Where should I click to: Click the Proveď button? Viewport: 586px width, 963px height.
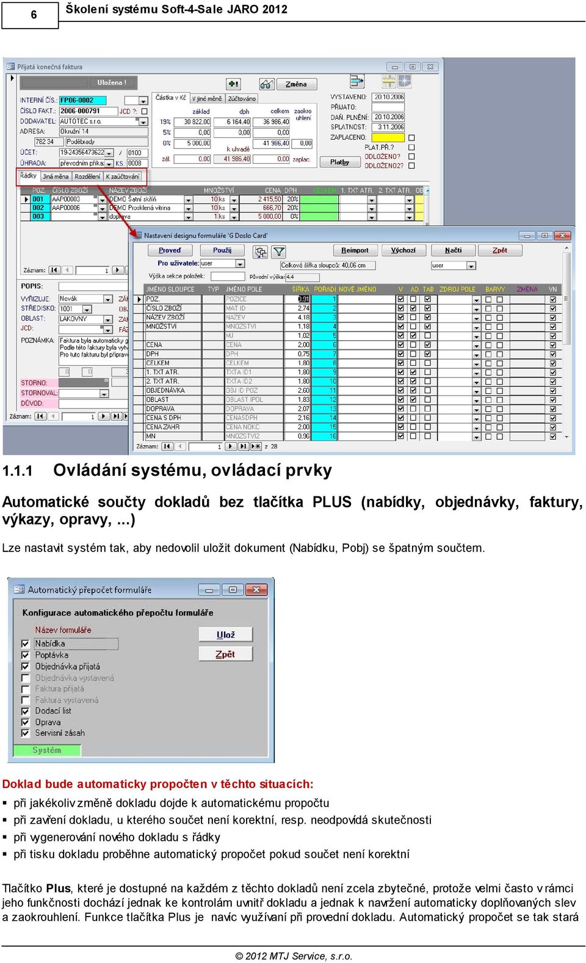(170, 250)
